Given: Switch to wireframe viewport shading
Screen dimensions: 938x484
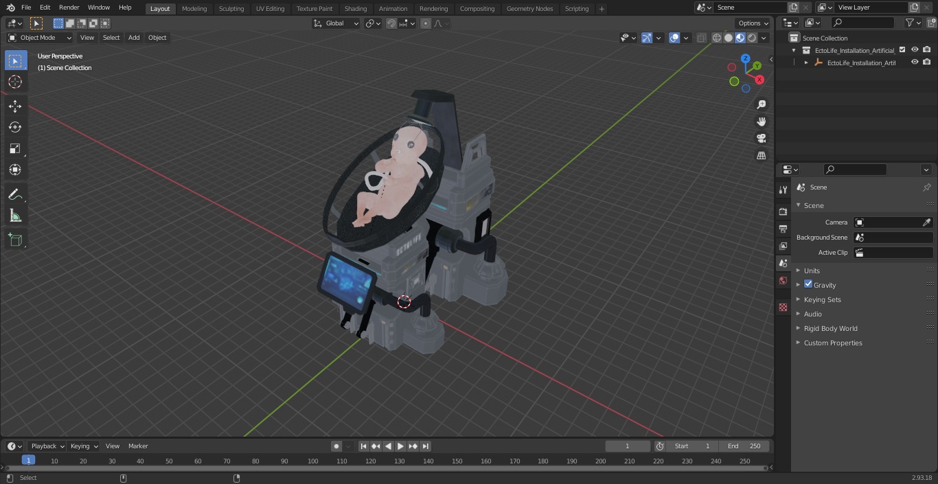Looking at the screenshot, I should coord(717,38).
